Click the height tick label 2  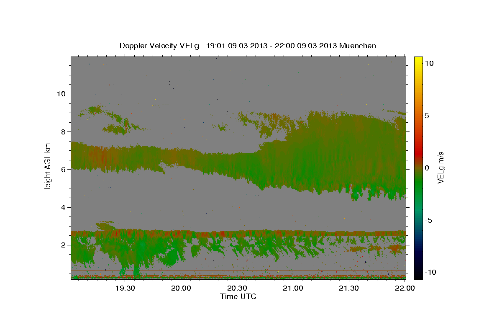pyautogui.click(x=63, y=245)
